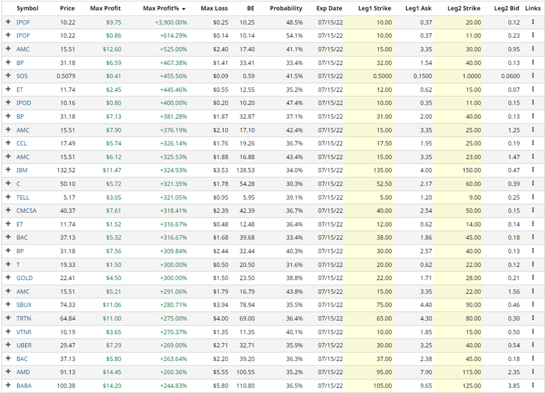Viewport: 545px width, 393px height.
Task: Sort table by Probability column header
Action: 286,9
